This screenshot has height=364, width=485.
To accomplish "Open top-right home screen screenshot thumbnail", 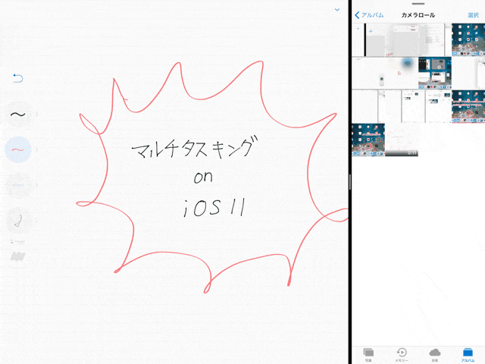I will coord(468,39).
